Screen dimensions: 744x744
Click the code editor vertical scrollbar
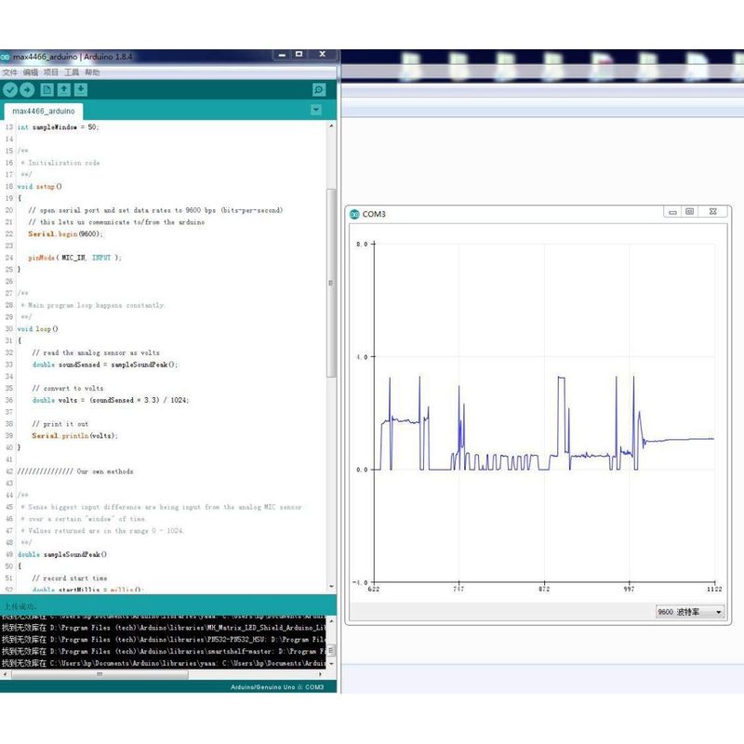coord(331,279)
